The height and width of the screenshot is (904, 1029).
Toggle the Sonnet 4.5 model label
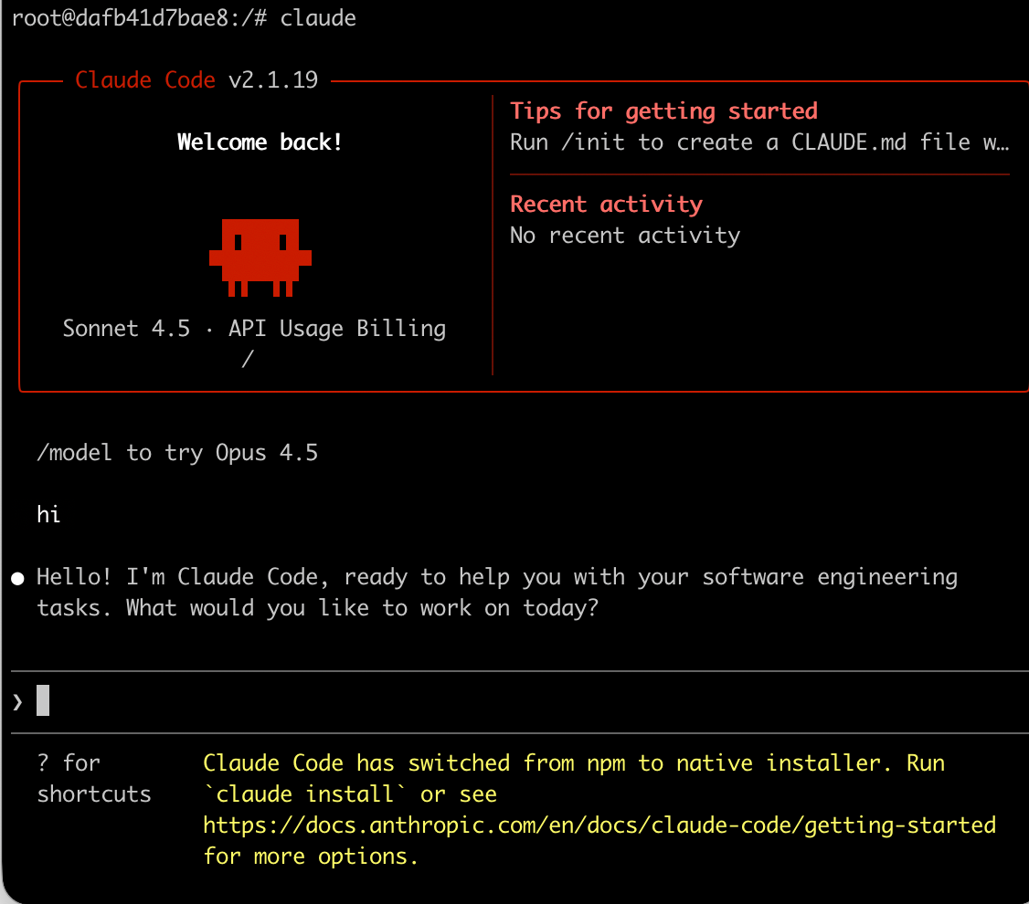click(127, 329)
